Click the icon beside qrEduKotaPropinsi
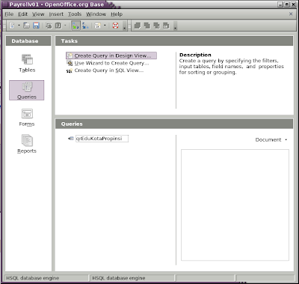Viewport: 299px width, 284px height. [x=71, y=139]
